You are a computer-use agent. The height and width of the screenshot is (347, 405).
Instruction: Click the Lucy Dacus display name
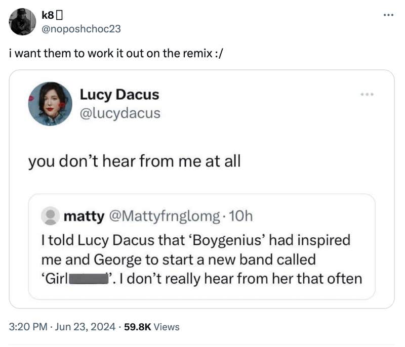click(x=119, y=95)
